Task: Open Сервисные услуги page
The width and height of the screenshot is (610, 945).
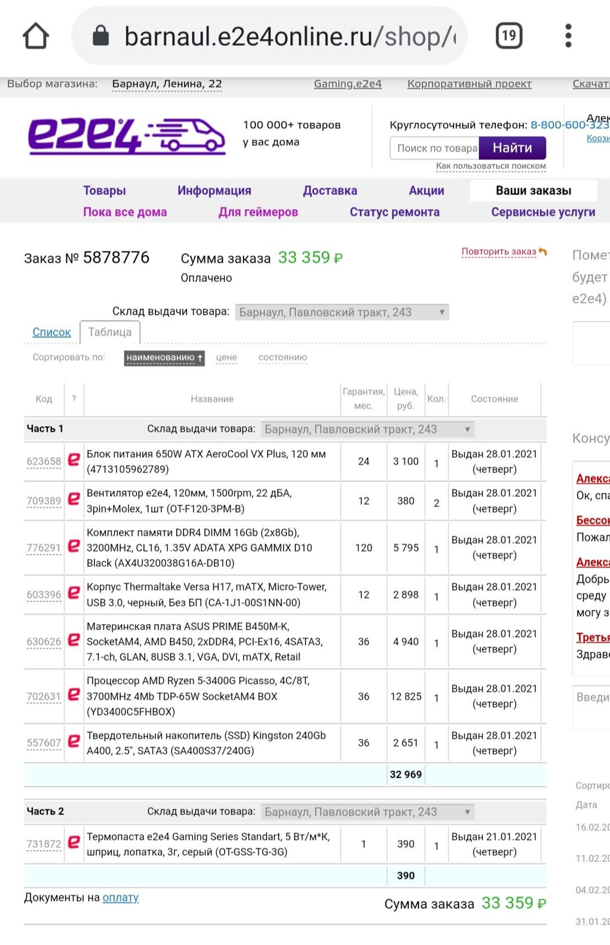Action: click(x=543, y=212)
